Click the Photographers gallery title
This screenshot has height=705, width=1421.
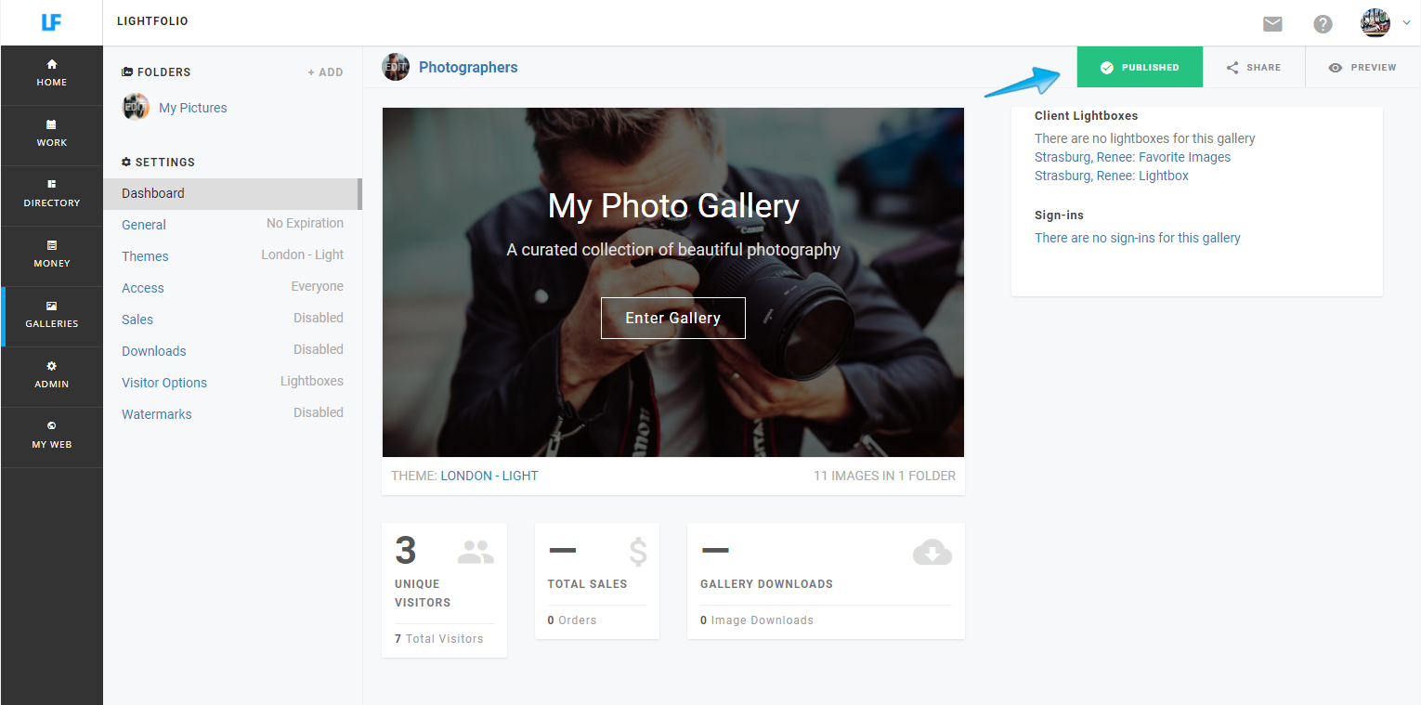coord(468,67)
